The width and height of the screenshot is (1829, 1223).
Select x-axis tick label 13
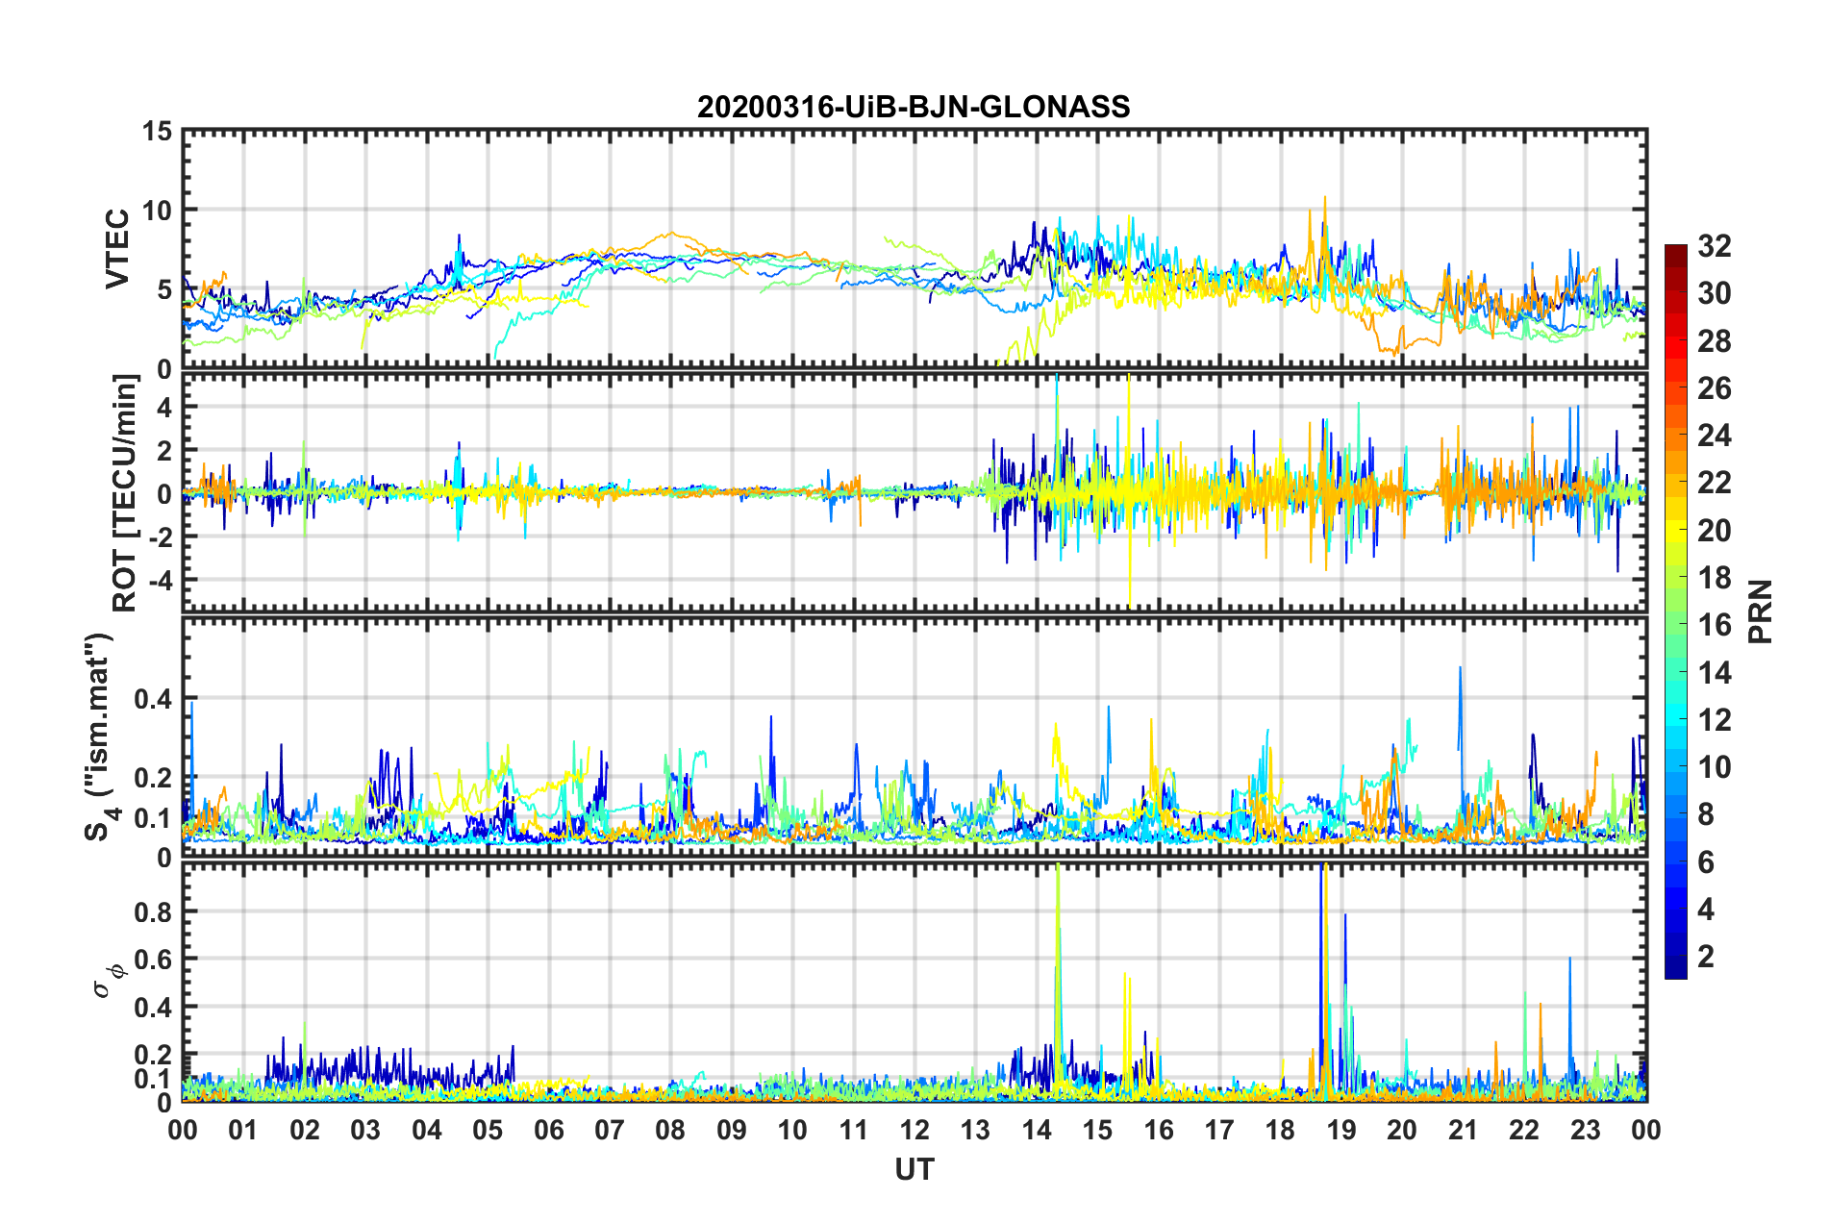pyautogui.click(x=975, y=1130)
